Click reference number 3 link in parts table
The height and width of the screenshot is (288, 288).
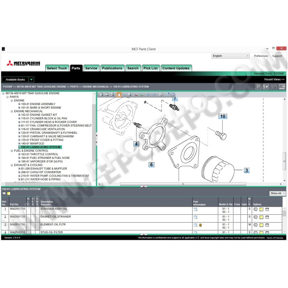pyautogui.click(x=5, y=225)
